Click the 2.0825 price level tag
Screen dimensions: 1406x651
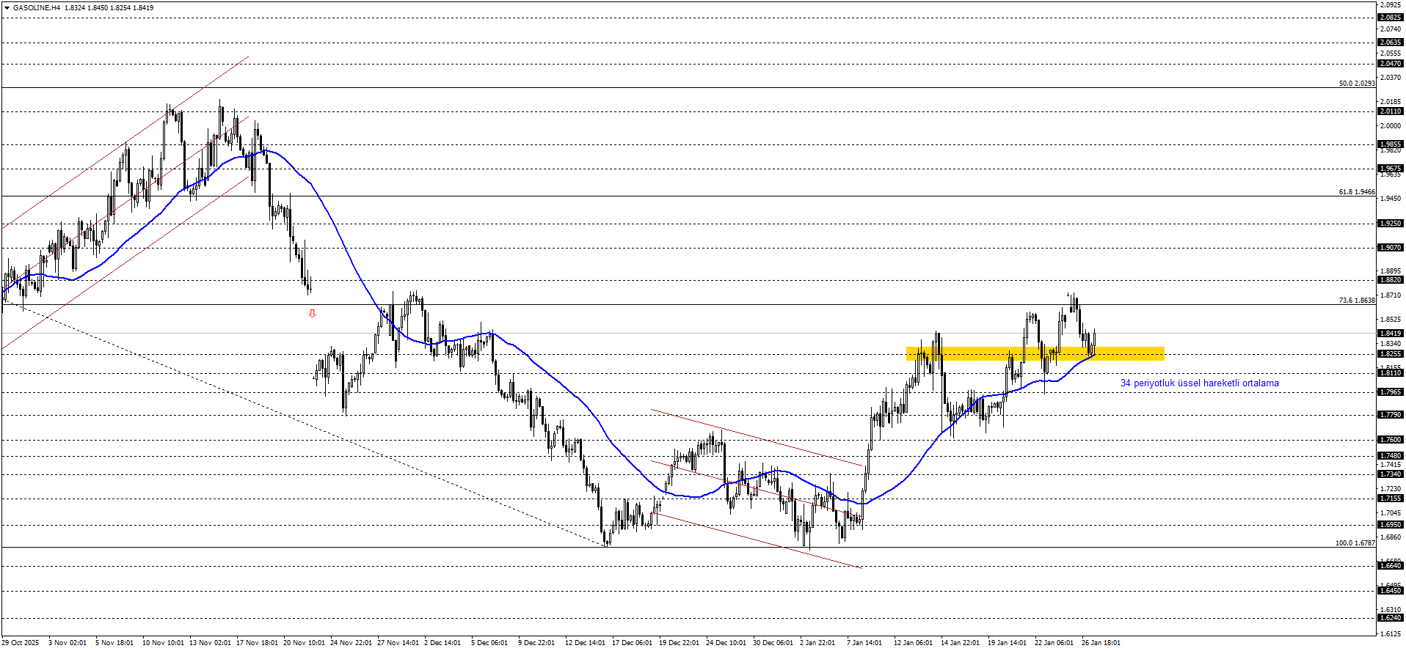tap(1390, 18)
